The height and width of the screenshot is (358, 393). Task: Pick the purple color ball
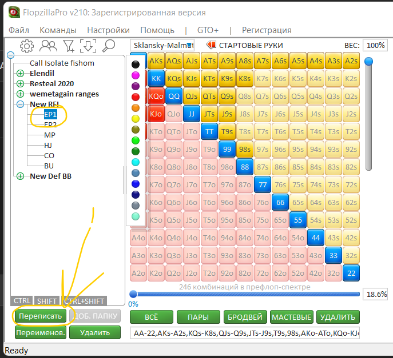pyautogui.click(x=136, y=86)
